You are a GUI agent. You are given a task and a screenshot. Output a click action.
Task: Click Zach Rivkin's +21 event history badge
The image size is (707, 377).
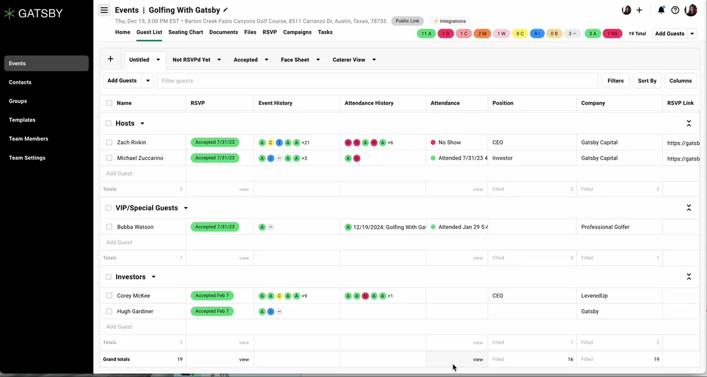click(x=305, y=142)
